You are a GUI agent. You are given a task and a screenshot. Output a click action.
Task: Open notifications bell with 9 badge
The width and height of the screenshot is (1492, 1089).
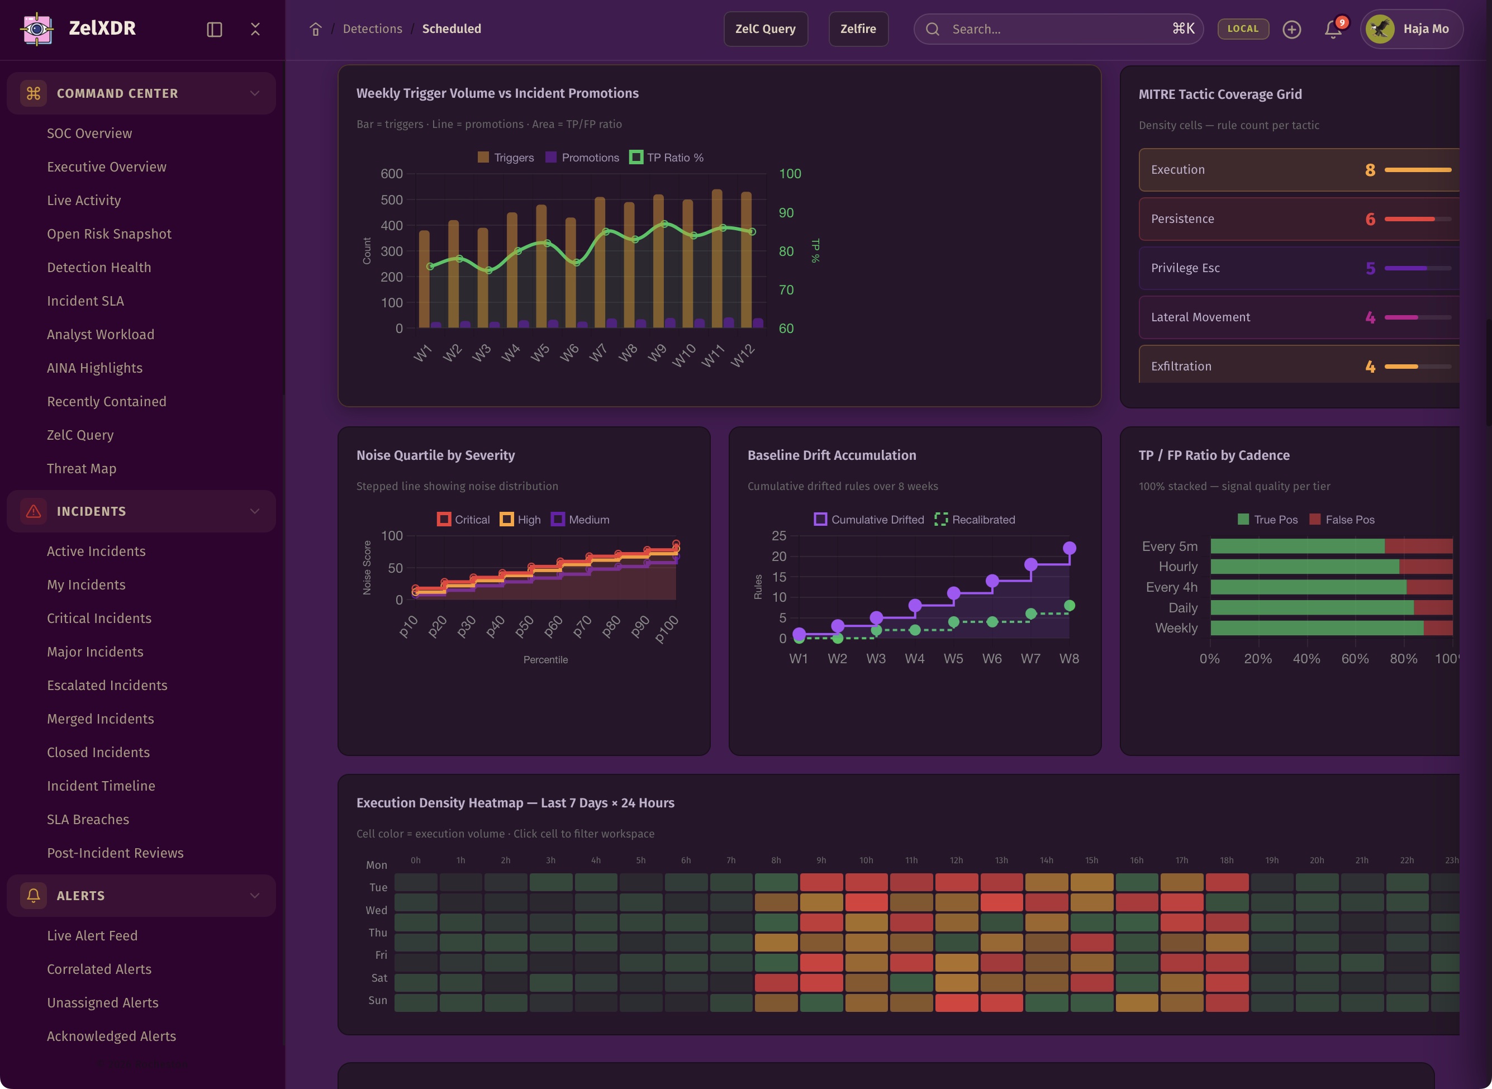[1333, 29]
